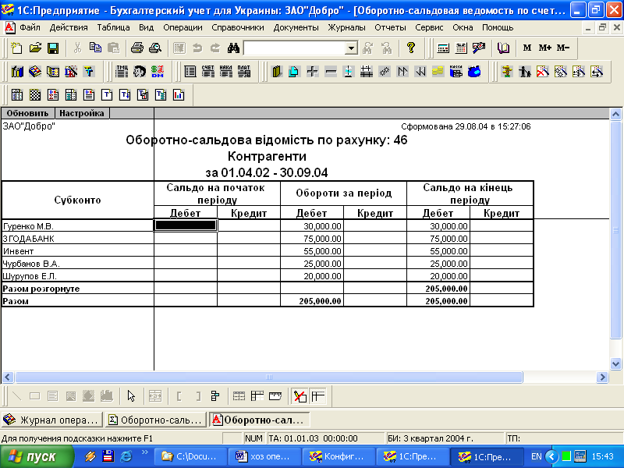Click the Разом розгорнуте row label
Screen dimensions: 624x468
(41, 289)
